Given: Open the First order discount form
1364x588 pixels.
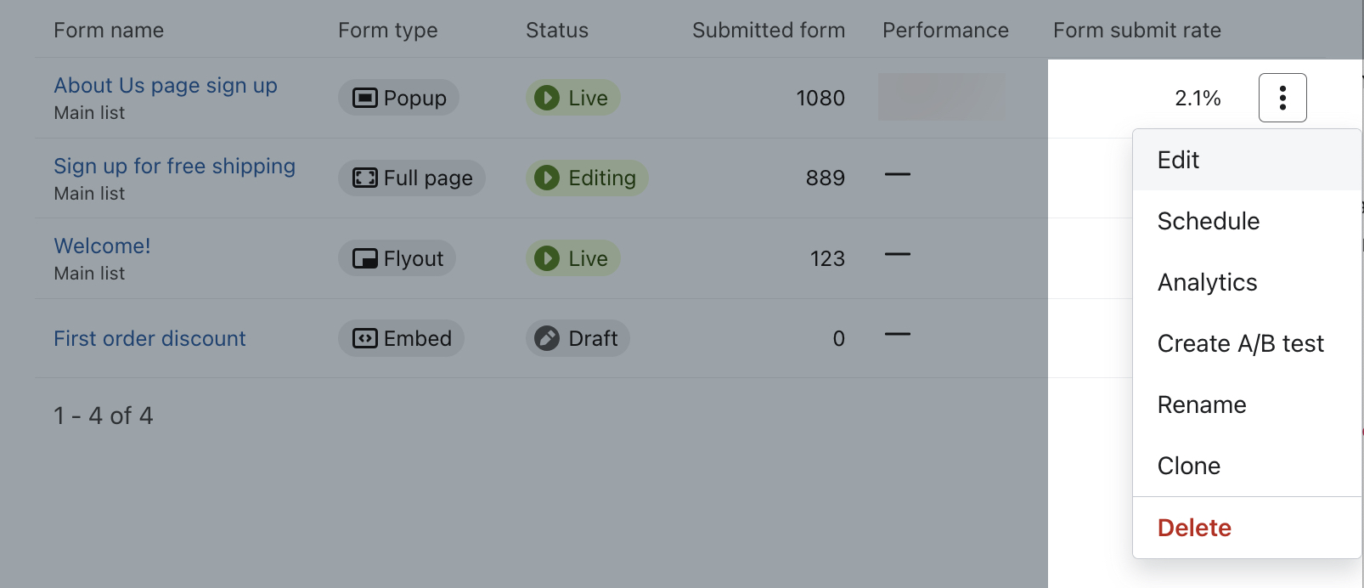Looking at the screenshot, I should [x=149, y=338].
